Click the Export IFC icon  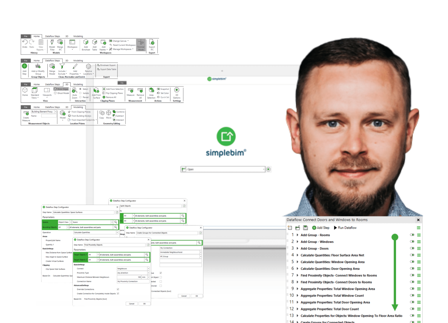click(152, 42)
